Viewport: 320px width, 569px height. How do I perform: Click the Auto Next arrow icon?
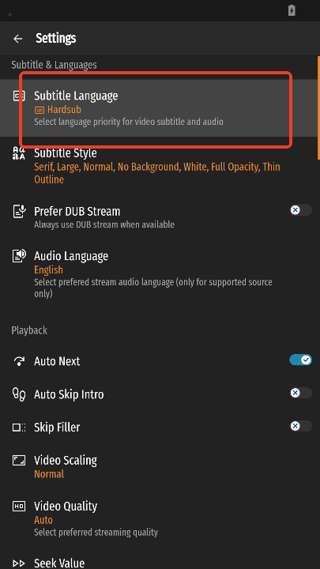coord(19,361)
